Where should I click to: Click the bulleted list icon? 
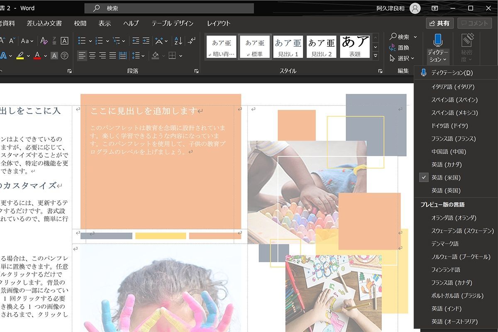(x=82, y=41)
